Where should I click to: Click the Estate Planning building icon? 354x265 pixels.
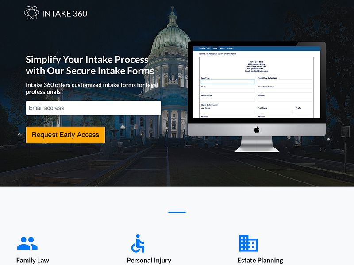click(x=248, y=243)
